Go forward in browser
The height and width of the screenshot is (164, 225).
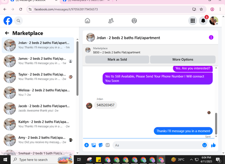point(13,9)
